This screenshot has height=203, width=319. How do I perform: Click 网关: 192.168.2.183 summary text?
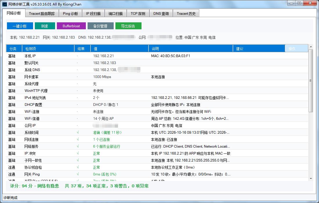pyautogui.click(x=59, y=37)
